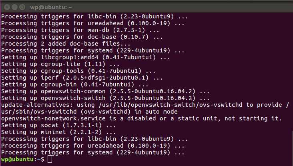
Task: Click the 'Processing 2 added doc-base files' line
Action: pos(66,44)
